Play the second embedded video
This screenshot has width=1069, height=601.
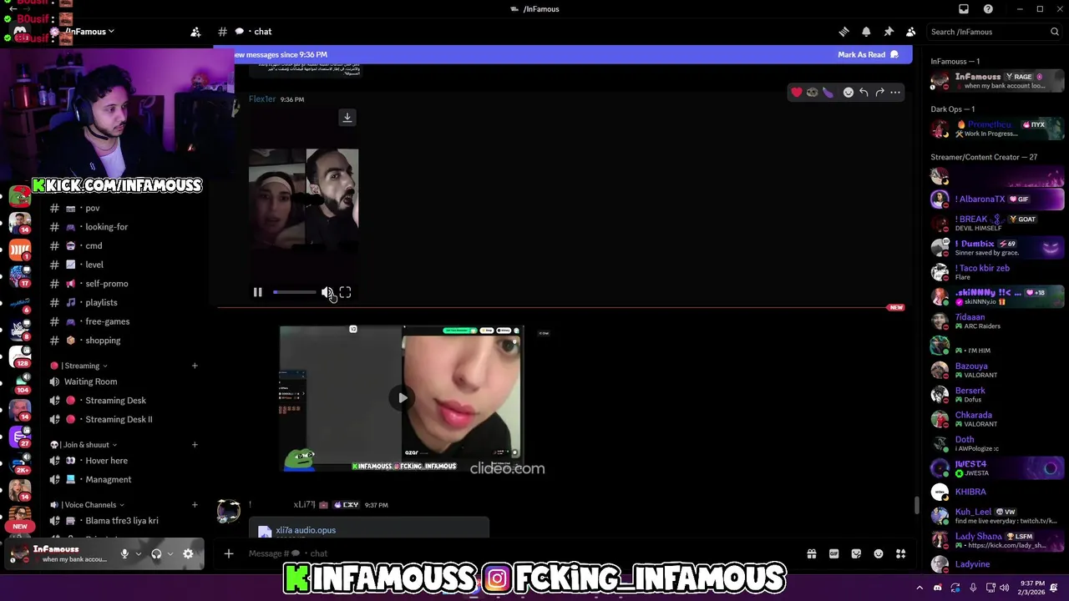tap(403, 397)
